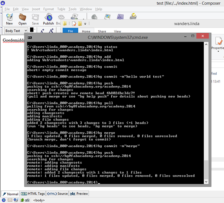Maximize the cmd.exe window
Screen dimensions: 224x203
click(193, 36)
